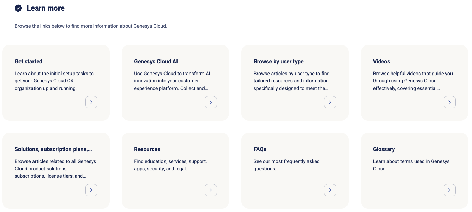Open the Genesys Cloud AI arrow button

pos(211,102)
